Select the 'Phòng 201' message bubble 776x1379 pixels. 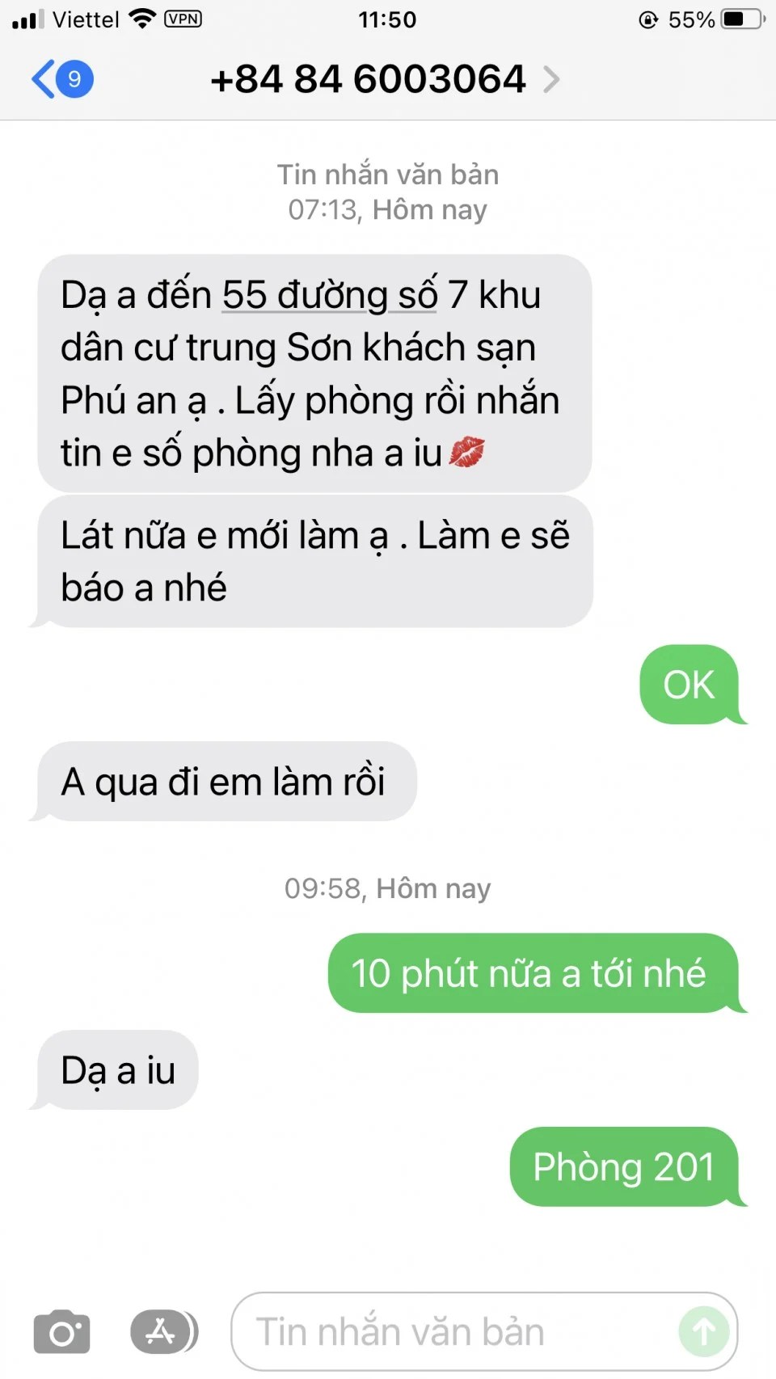[x=626, y=1166]
